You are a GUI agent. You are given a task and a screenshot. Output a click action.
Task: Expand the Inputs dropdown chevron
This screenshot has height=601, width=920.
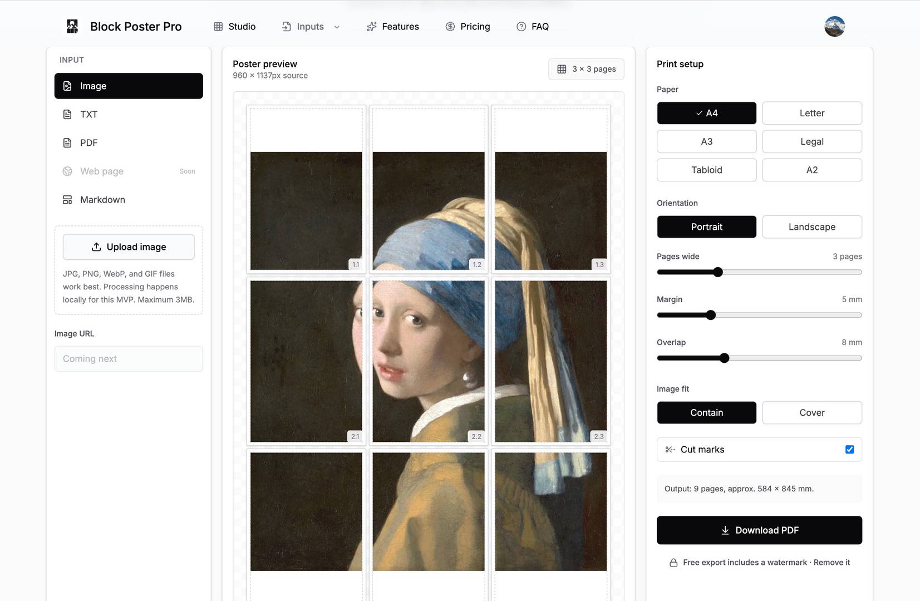pyautogui.click(x=337, y=27)
